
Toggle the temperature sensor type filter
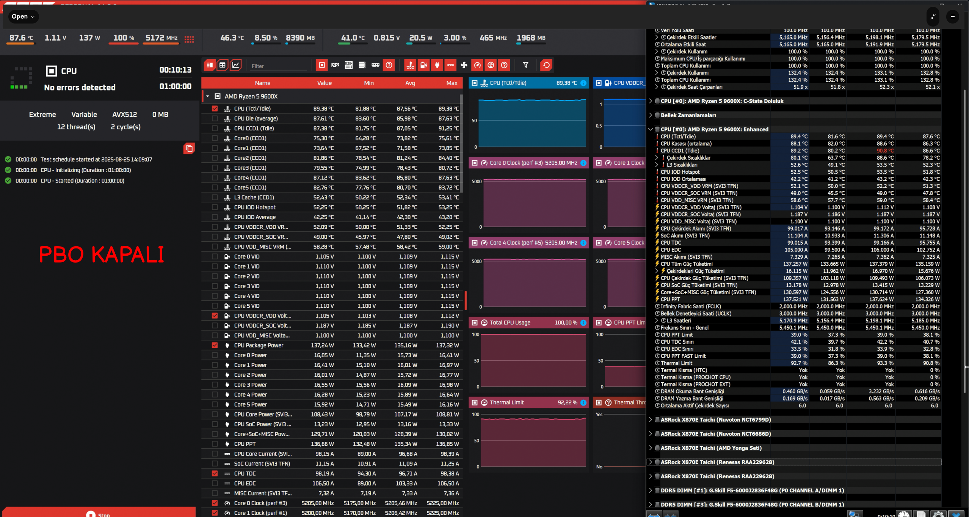(x=410, y=65)
